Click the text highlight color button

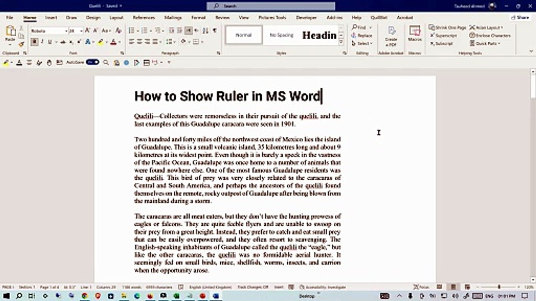[x=100, y=42]
